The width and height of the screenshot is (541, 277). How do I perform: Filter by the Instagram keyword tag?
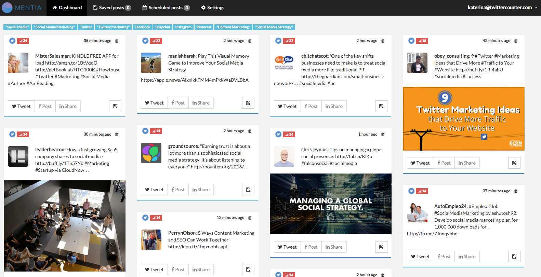(183, 27)
